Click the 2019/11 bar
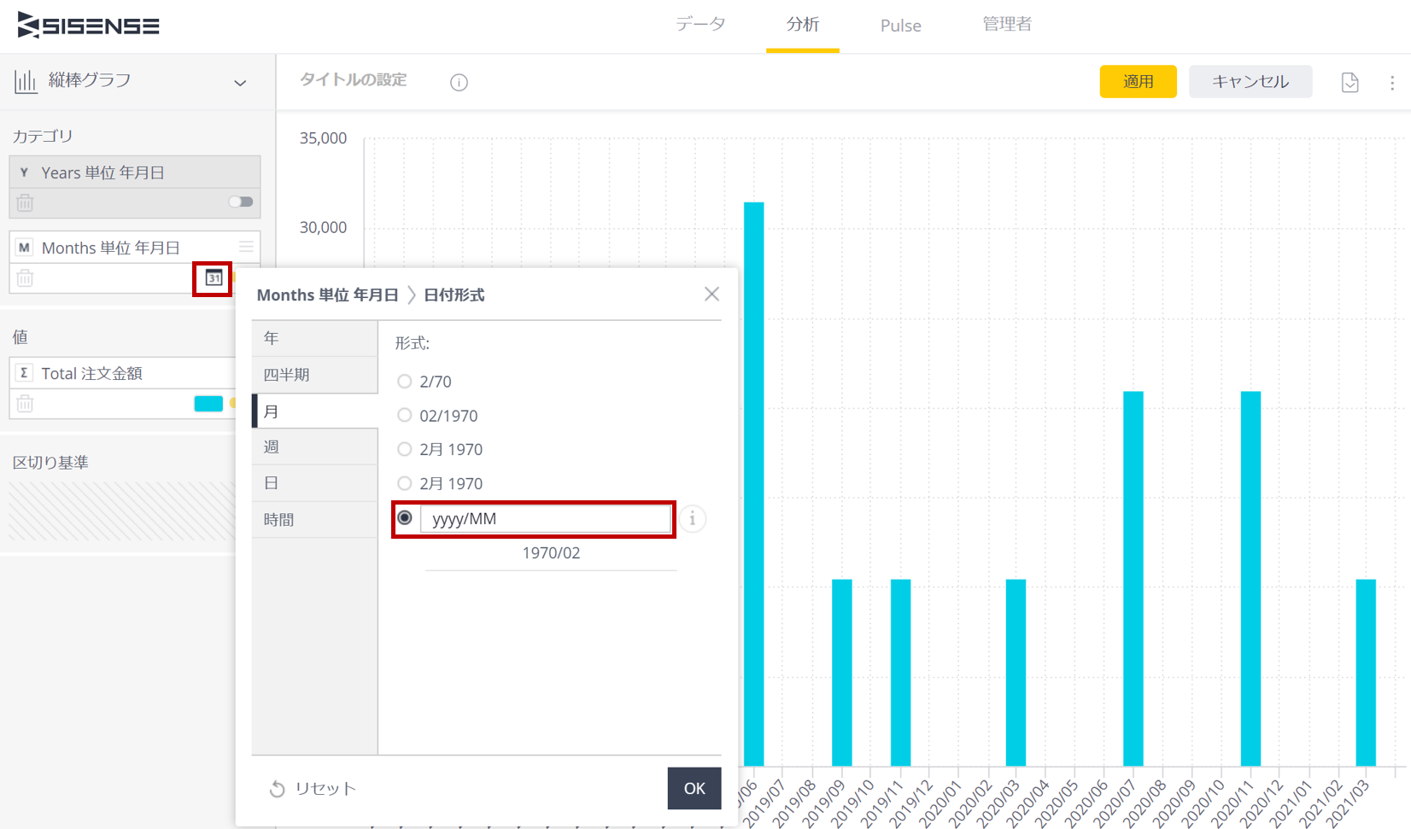Viewport: 1411px width, 829px height. [x=900, y=673]
